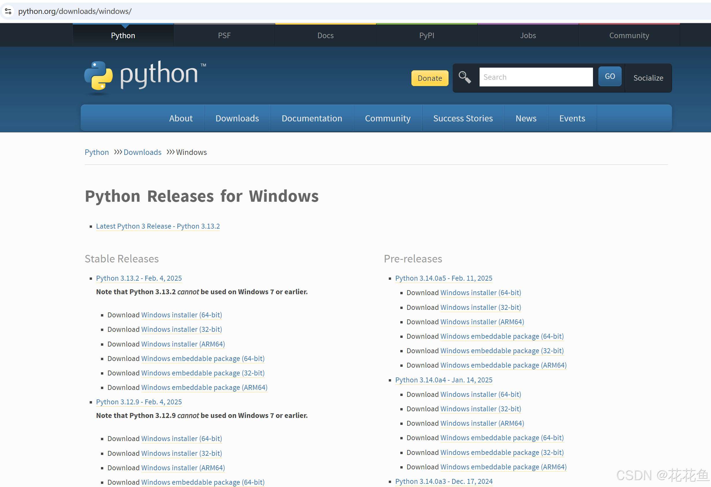This screenshot has width=711, height=487.
Task: Open the Success Stories menu
Action: pyautogui.click(x=463, y=118)
